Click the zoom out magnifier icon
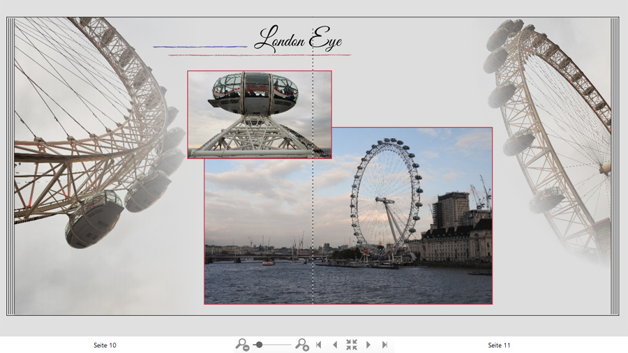Screen dimensions: 628x353 (x=242, y=345)
